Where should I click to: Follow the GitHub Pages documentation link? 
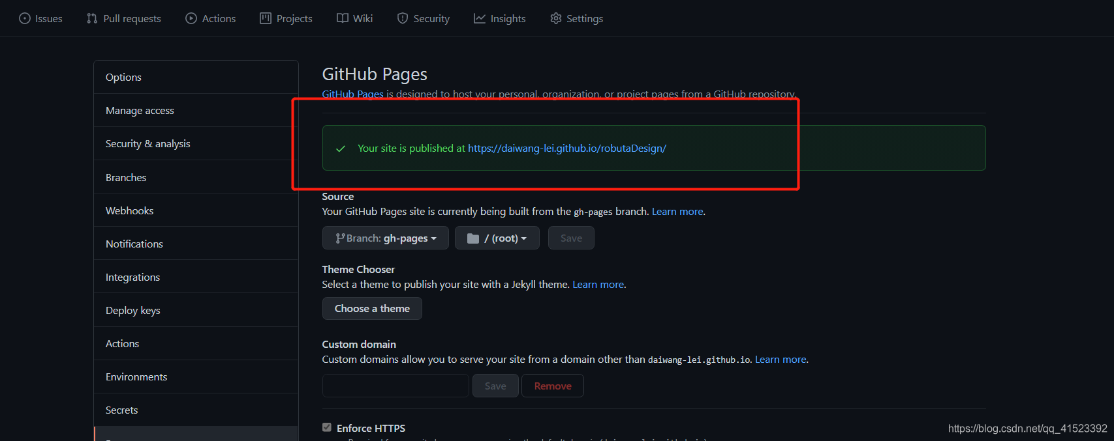(x=352, y=94)
